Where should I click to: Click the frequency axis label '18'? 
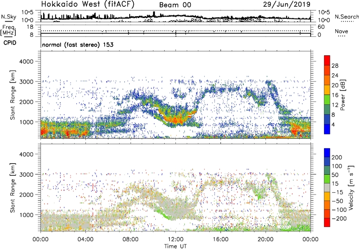point(30,27)
